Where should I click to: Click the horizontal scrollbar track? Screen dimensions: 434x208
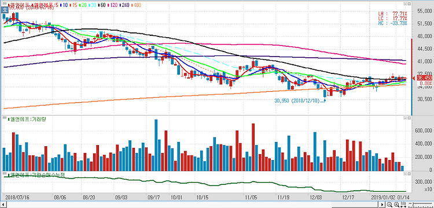click(x=192, y=205)
